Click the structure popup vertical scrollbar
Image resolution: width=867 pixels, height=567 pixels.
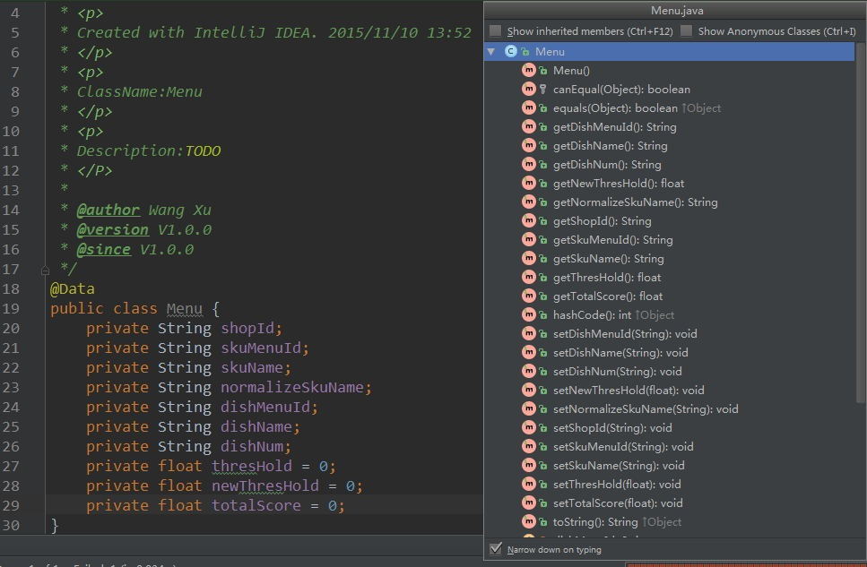tap(860, 221)
